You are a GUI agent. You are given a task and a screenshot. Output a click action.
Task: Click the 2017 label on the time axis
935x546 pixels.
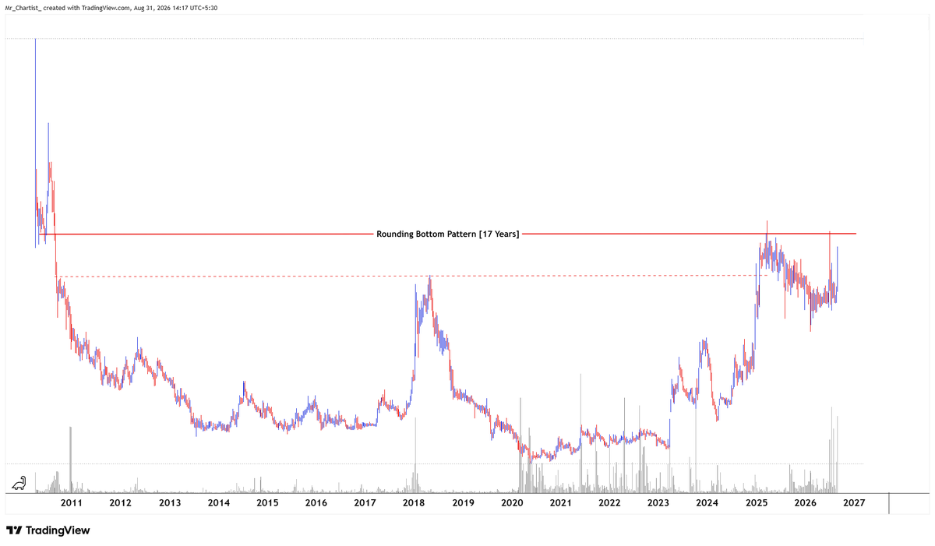tap(365, 503)
